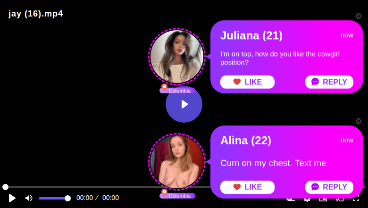Open Alina's profile picture

[x=177, y=162]
